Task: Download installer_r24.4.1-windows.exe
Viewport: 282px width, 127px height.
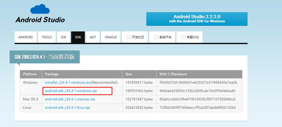Action: coord(68,82)
